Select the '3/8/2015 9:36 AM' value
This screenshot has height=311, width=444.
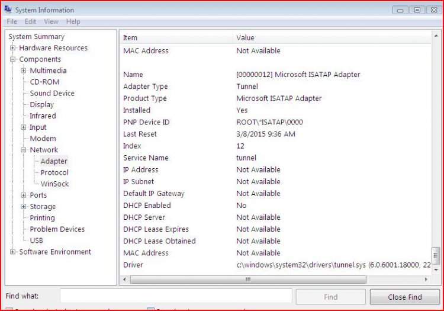tap(266, 134)
